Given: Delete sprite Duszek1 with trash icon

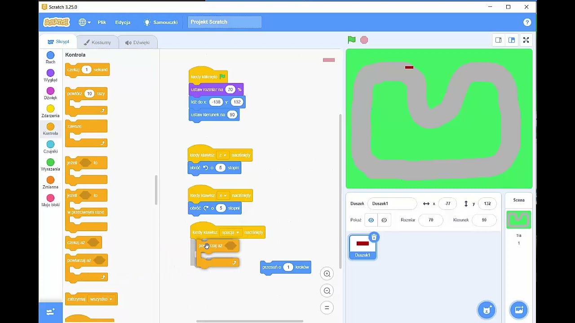Looking at the screenshot, I should (x=374, y=237).
